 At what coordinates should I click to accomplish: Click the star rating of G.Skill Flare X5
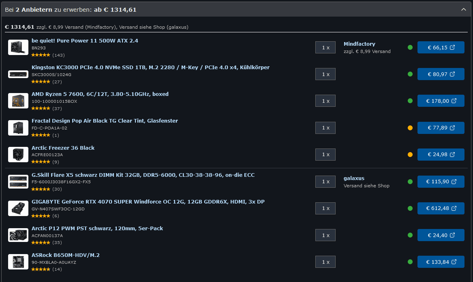pyautogui.click(x=41, y=189)
